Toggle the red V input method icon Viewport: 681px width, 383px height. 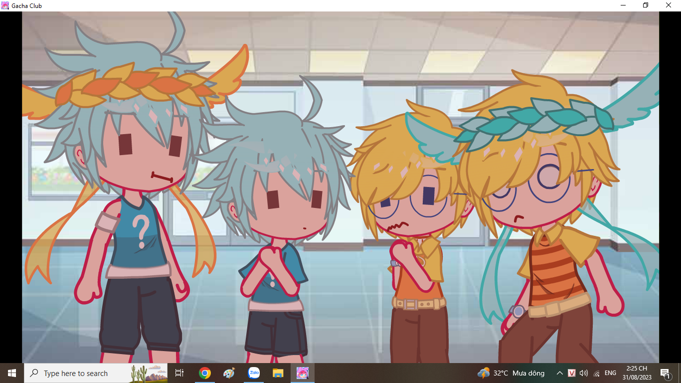572,373
